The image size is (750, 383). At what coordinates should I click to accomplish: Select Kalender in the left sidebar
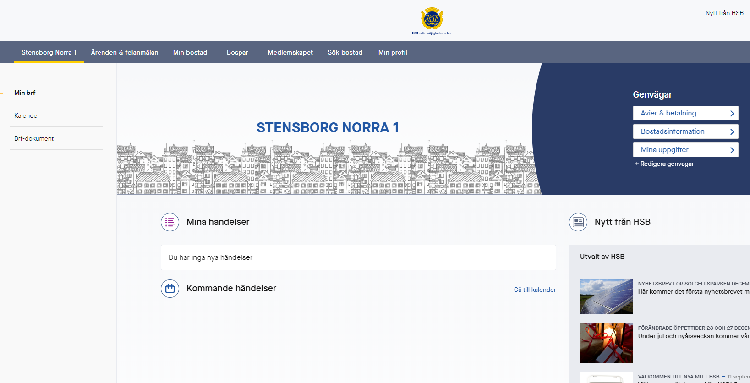[27, 115]
